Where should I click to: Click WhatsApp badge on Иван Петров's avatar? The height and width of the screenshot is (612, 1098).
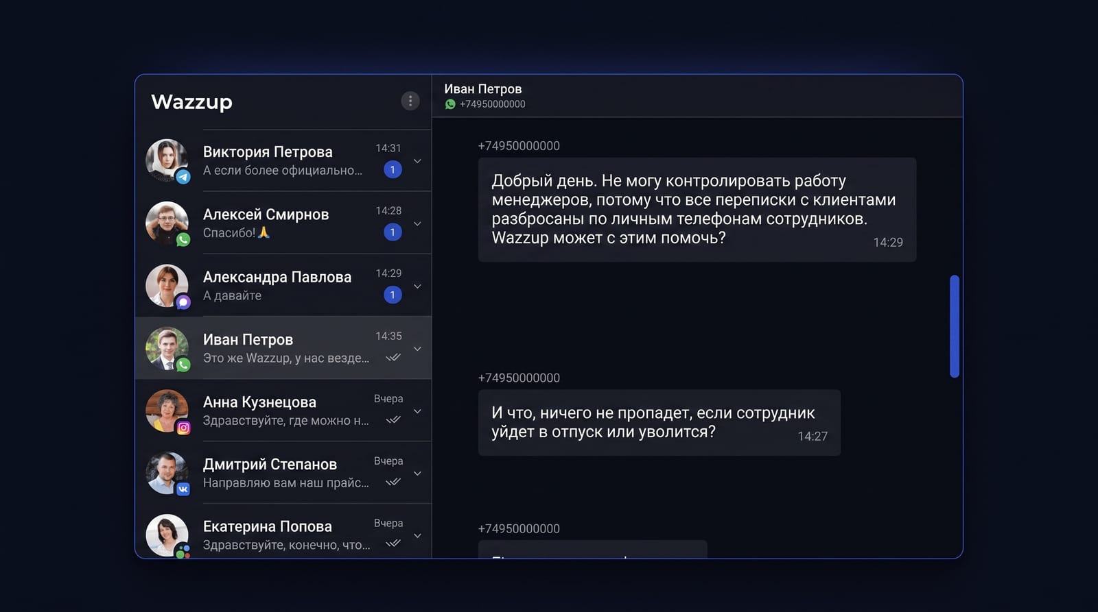point(183,365)
